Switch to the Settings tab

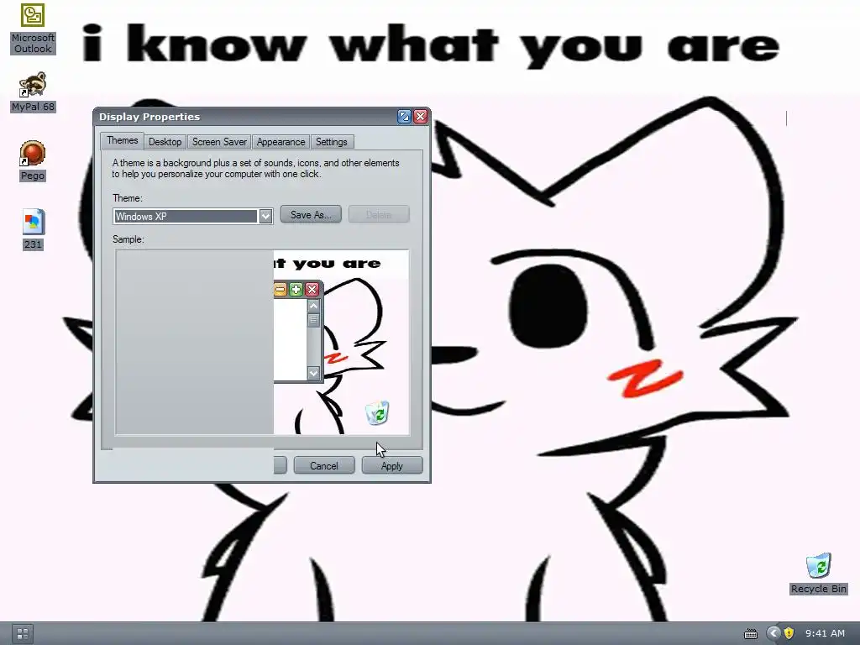pos(331,142)
